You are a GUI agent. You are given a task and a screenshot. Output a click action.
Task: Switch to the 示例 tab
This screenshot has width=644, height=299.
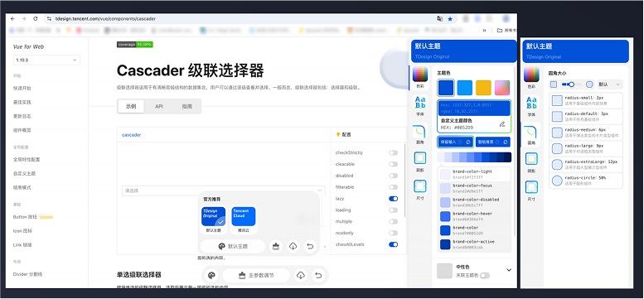pos(131,106)
